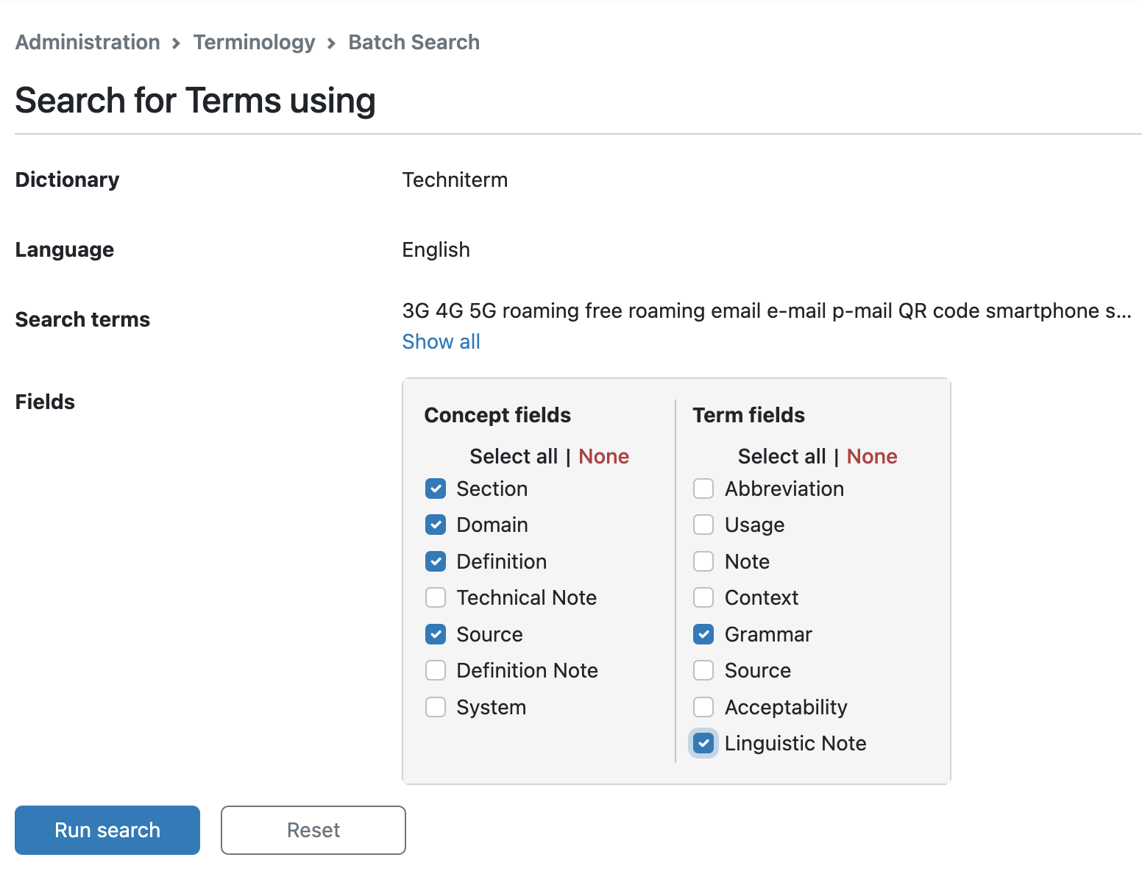Open the Terminology breadcrumb
The width and height of the screenshot is (1142, 874).
tap(254, 42)
